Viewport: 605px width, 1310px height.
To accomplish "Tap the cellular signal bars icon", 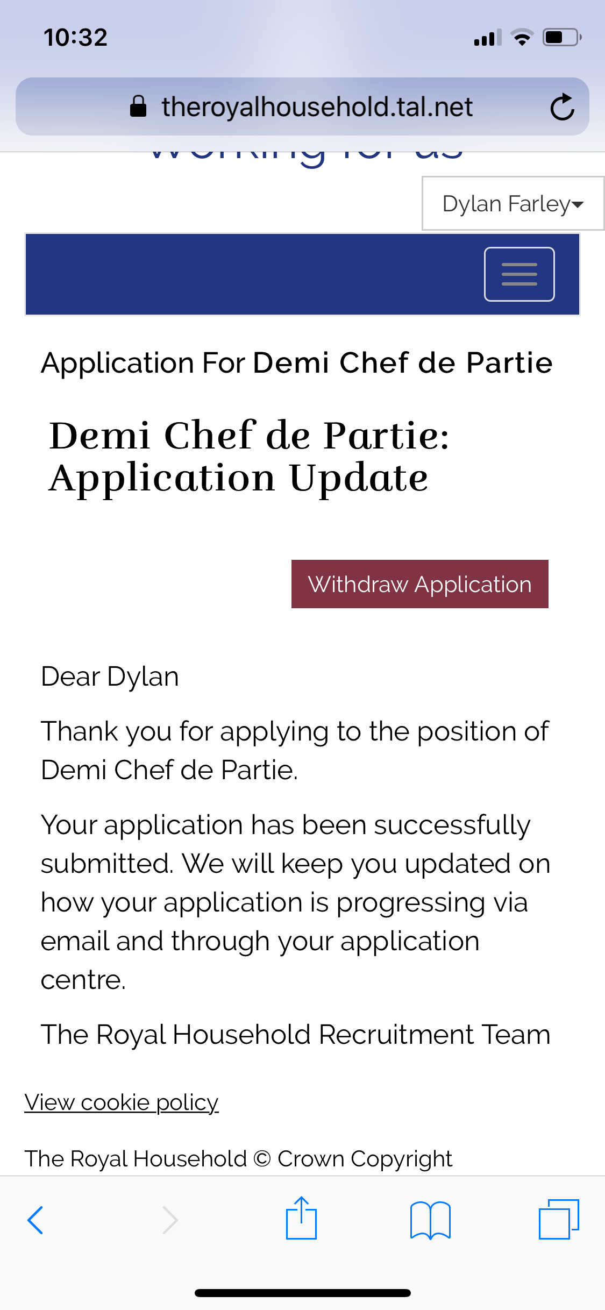I will click(488, 38).
